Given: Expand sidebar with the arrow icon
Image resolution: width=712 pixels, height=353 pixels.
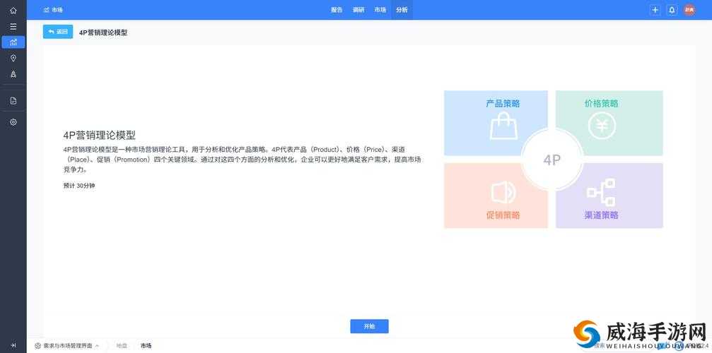Looking at the screenshot, I should (x=13, y=345).
